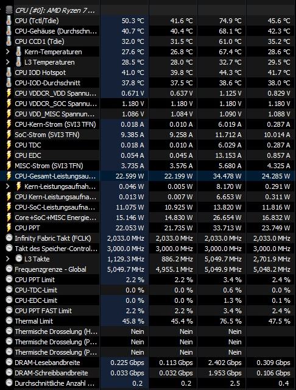Click thermometer icon next to Kern-Temperaturen
296x390 pixels.
(18, 52)
